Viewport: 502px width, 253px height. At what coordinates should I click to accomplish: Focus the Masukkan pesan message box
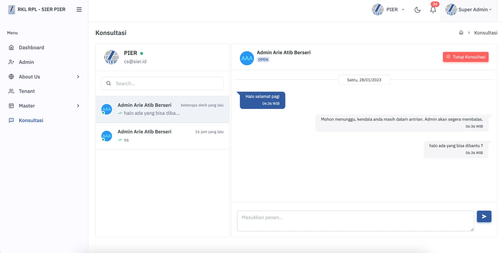[x=355, y=221]
